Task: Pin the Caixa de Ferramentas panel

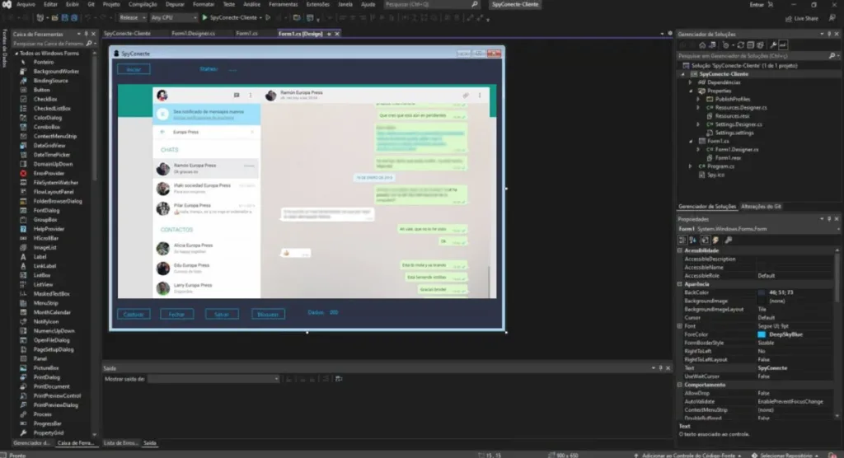Action: tap(85, 34)
